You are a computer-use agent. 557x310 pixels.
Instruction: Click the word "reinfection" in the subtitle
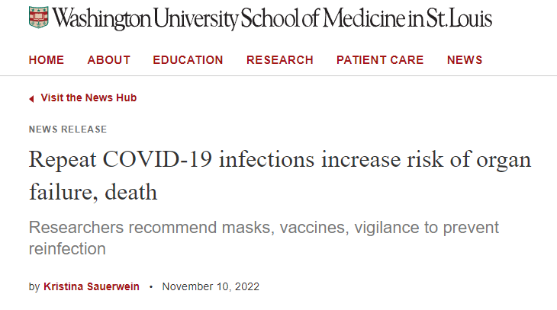pyautogui.click(x=67, y=248)
